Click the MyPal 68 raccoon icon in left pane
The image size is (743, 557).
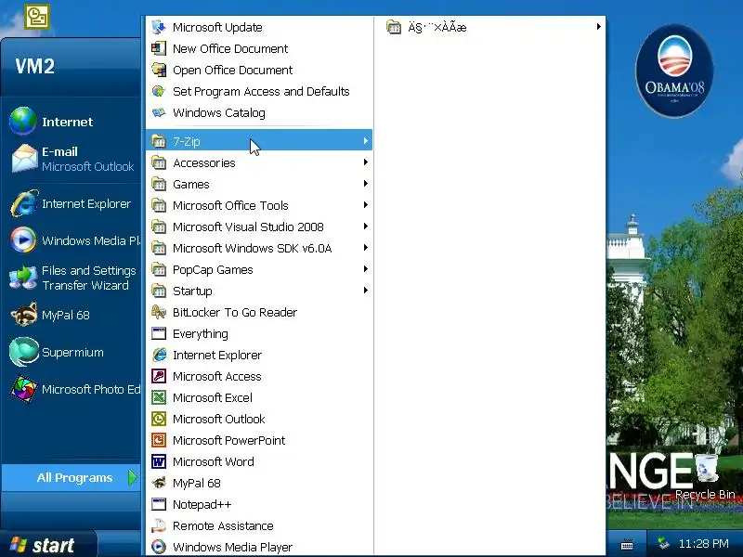(x=24, y=315)
